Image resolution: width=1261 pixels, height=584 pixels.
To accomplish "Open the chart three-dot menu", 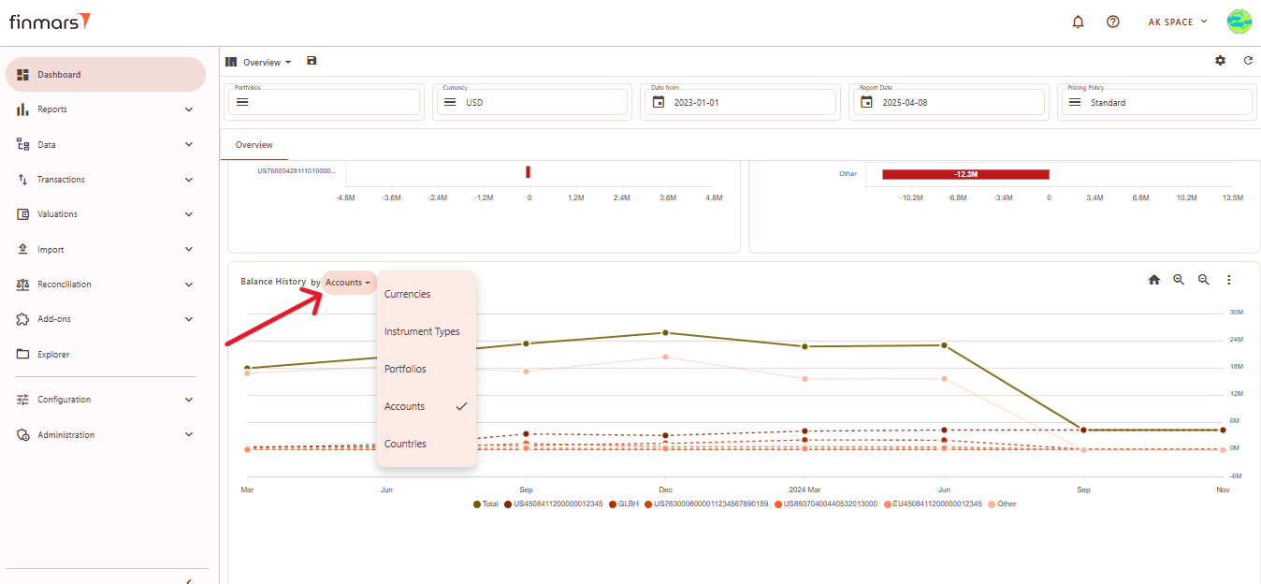I will point(1229,280).
